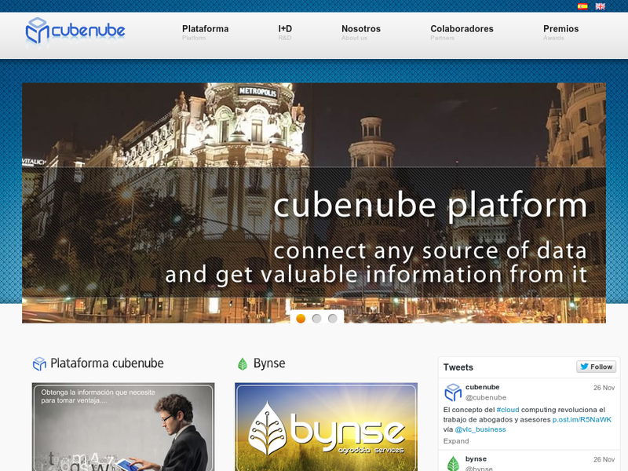Open the Plataforma cubenube heading link

(x=107, y=363)
